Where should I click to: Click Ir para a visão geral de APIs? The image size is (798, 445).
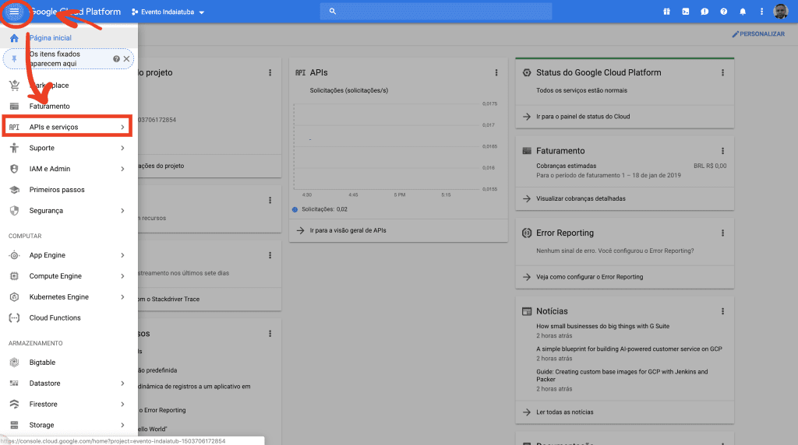348,230
